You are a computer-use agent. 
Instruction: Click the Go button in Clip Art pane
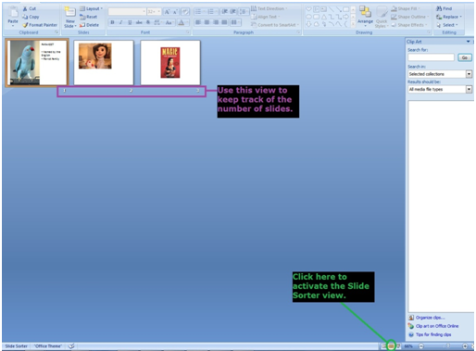[465, 57]
